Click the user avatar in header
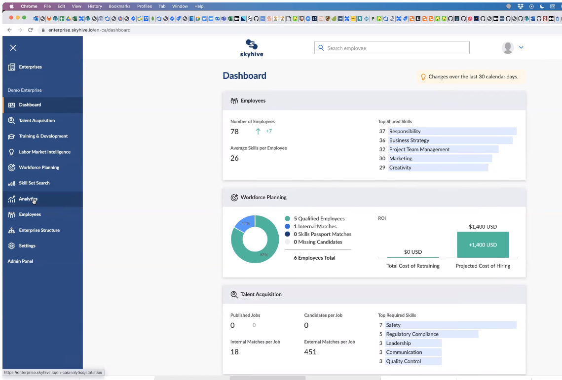Screen dimensions: 562x380 pyautogui.click(x=508, y=47)
